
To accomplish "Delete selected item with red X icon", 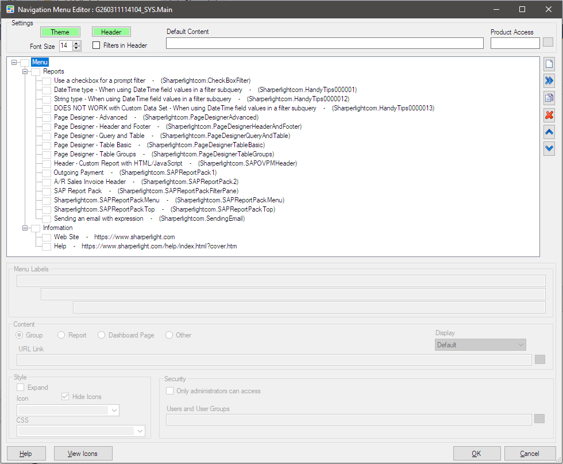I will (549, 115).
